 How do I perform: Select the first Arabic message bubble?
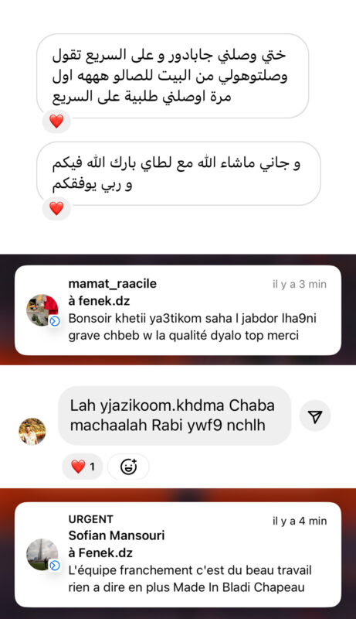coord(172,76)
